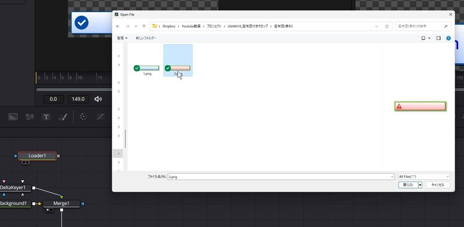Select the Loader1 node
The height and width of the screenshot is (227, 464).
point(37,156)
